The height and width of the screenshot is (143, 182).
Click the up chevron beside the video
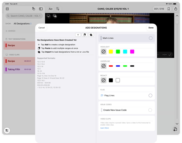[177, 16]
